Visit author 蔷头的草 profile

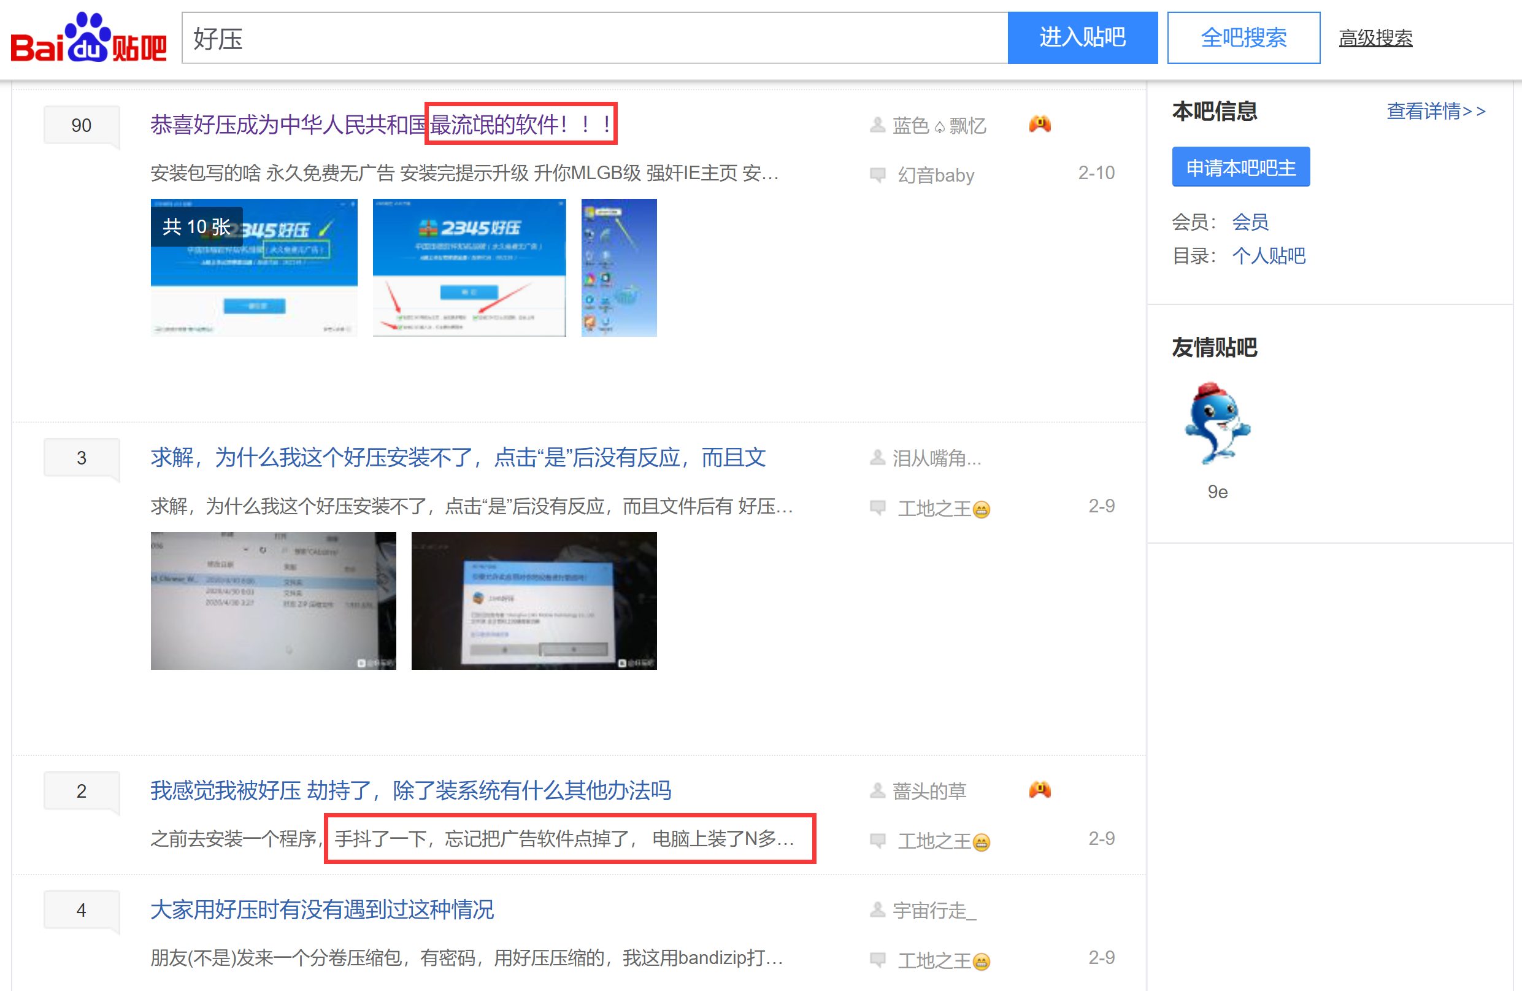tap(929, 792)
